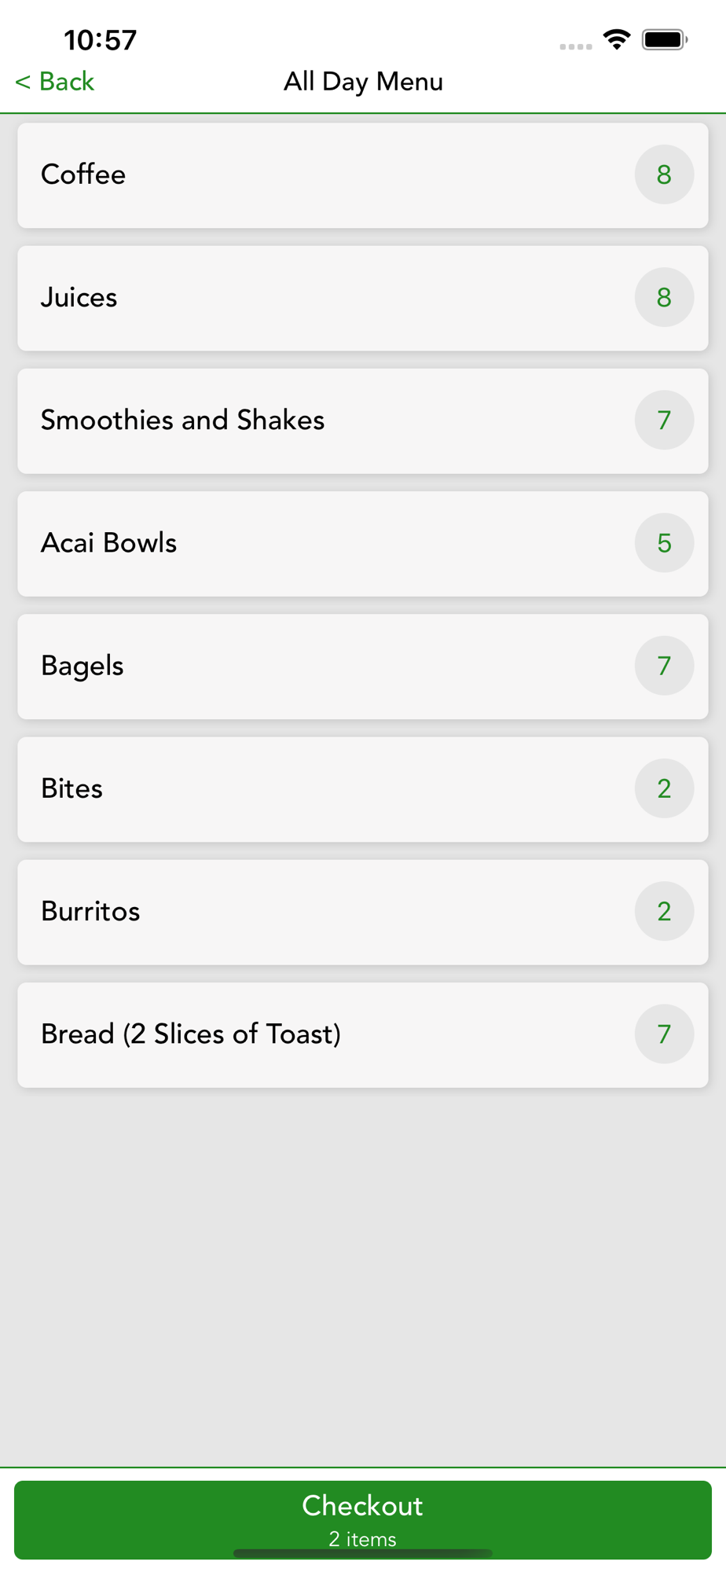Image resolution: width=726 pixels, height=1572 pixels.
Task: Tap the Juices item count badge
Action: point(664,297)
